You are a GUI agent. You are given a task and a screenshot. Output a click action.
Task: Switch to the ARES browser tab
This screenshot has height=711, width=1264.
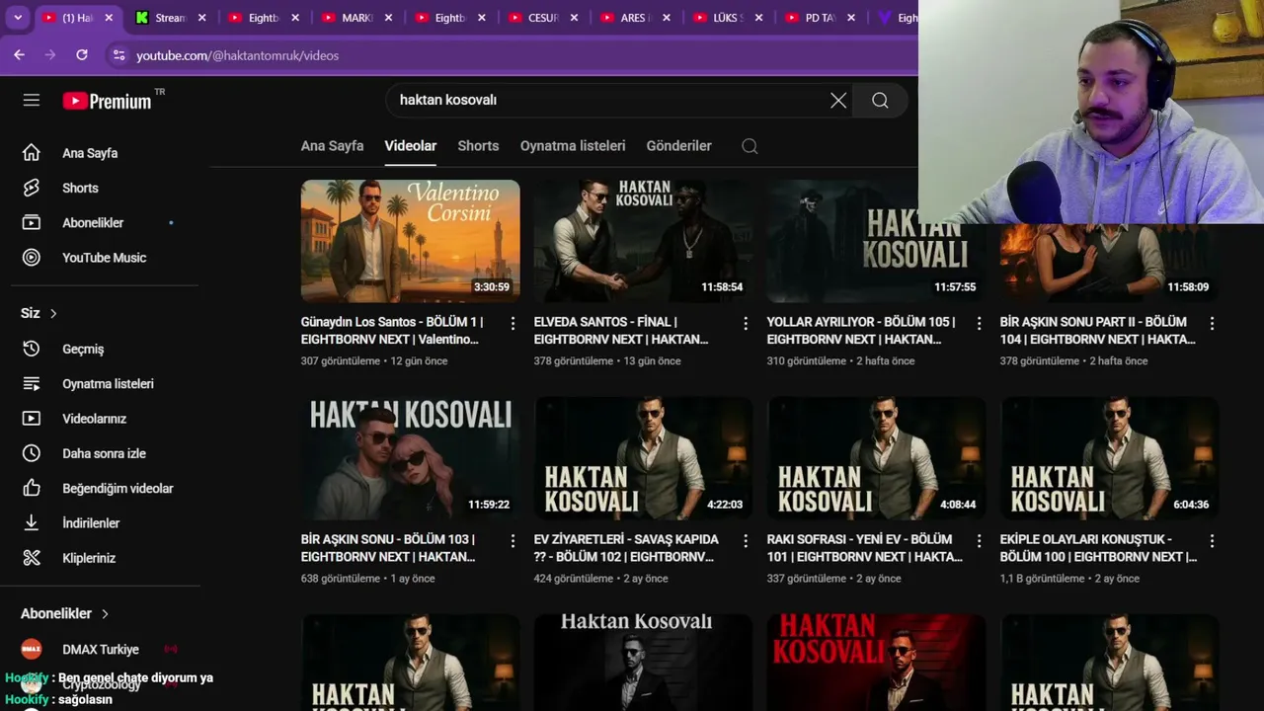click(635, 18)
